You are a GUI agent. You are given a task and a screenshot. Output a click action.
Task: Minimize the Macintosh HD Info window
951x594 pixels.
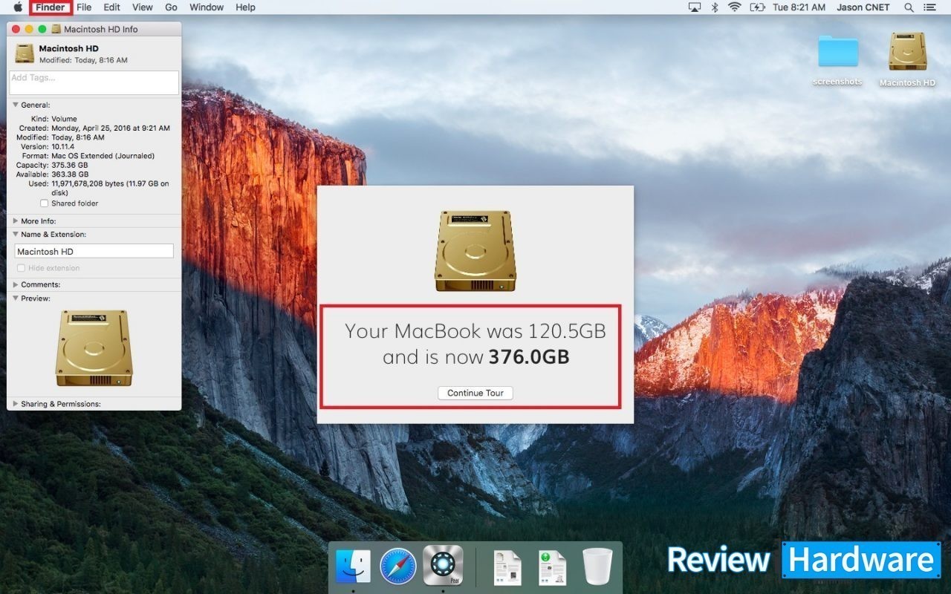click(29, 29)
